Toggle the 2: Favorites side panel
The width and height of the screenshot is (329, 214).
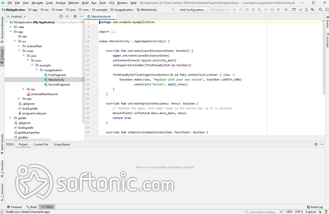[x=2, y=169]
